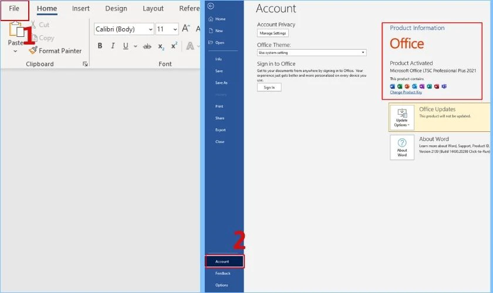Click the Open folder icon in sidebar
493x293 pixels.
[211, 43]
